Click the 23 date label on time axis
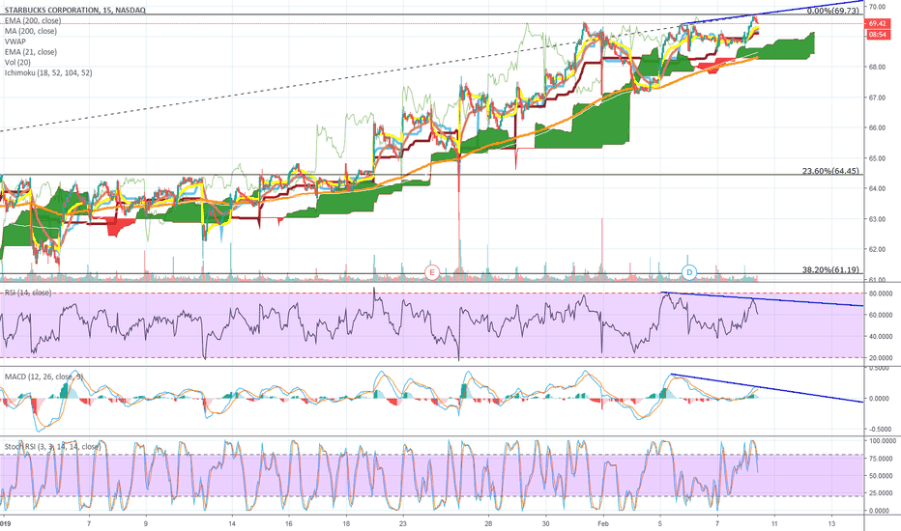The image size is (901, 531). 403,524
